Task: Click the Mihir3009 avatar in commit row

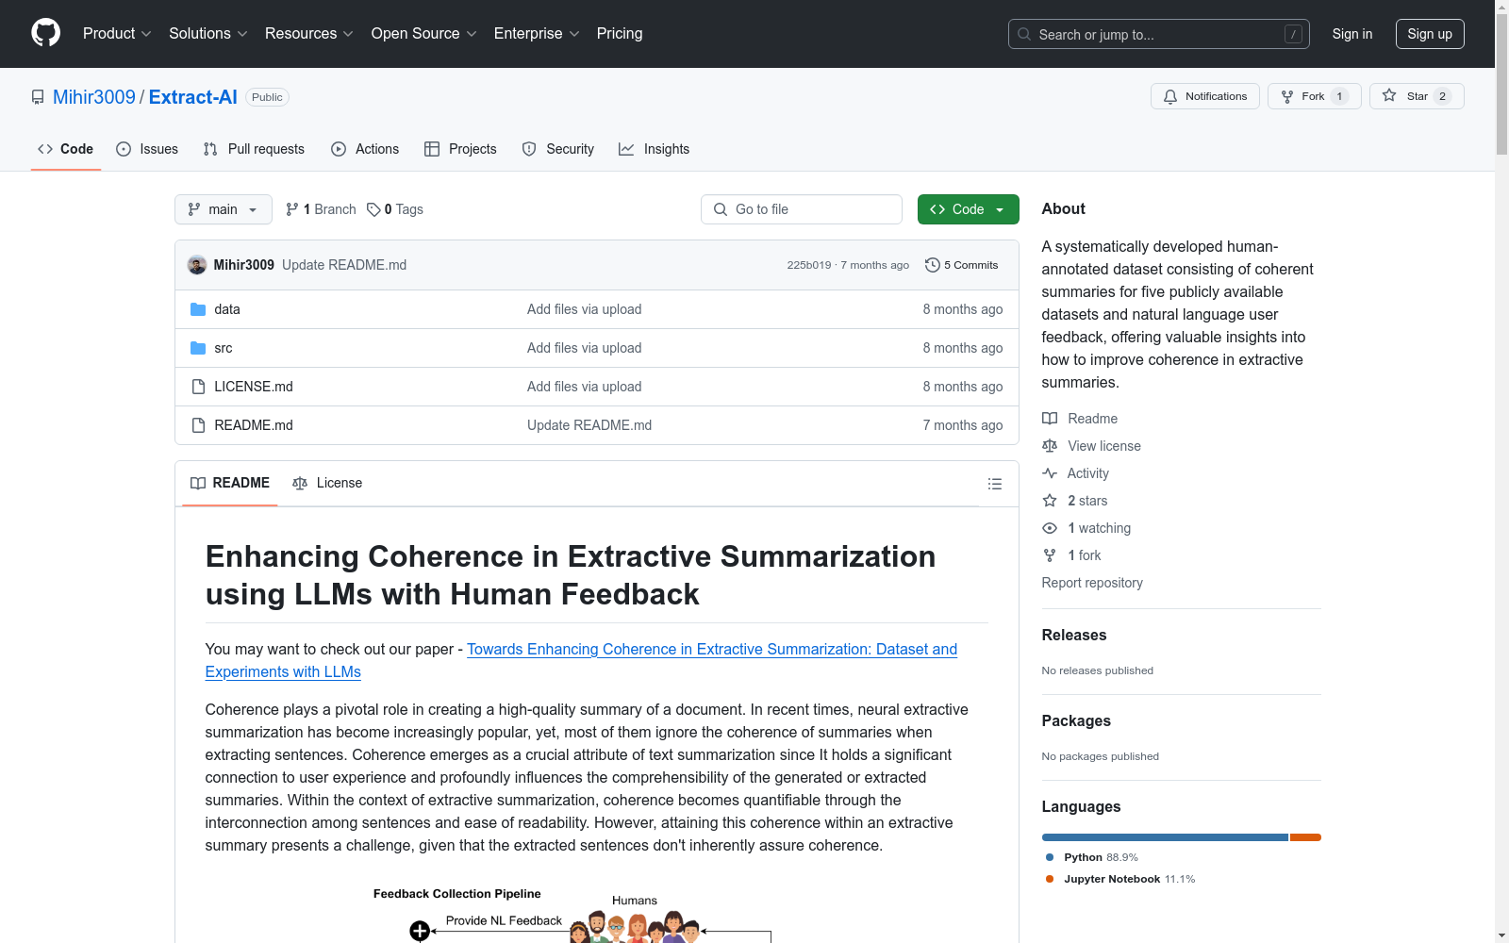Action: coord(197,265)
